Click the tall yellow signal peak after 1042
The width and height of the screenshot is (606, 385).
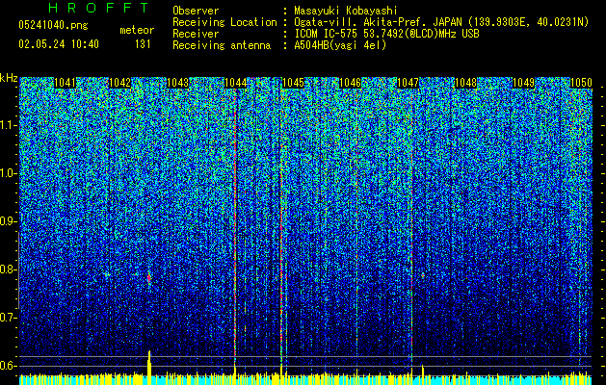tap(149, 368)
